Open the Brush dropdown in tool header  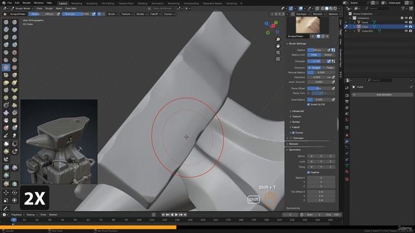[x=113, y=14]
